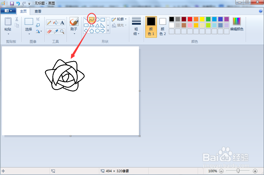
Task: Select the Eraser tool
Action: click(49, 31)
